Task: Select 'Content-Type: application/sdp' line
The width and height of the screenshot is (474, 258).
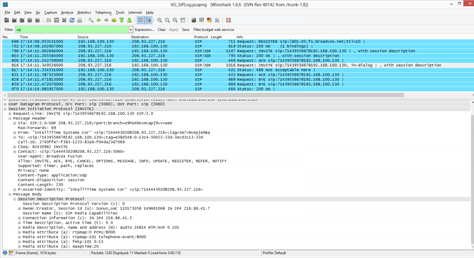Action: 51,175
